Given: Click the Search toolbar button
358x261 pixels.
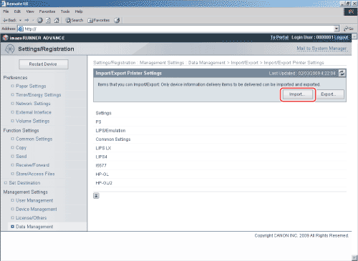Looking at the screenshot, I should (74, 21).
